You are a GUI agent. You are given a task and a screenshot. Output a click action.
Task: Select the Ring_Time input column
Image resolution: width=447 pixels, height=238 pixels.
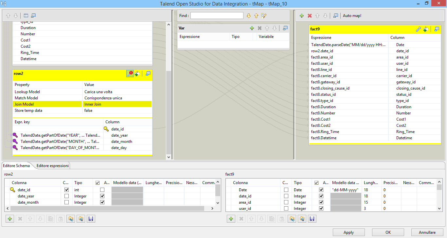pos(82,53)
